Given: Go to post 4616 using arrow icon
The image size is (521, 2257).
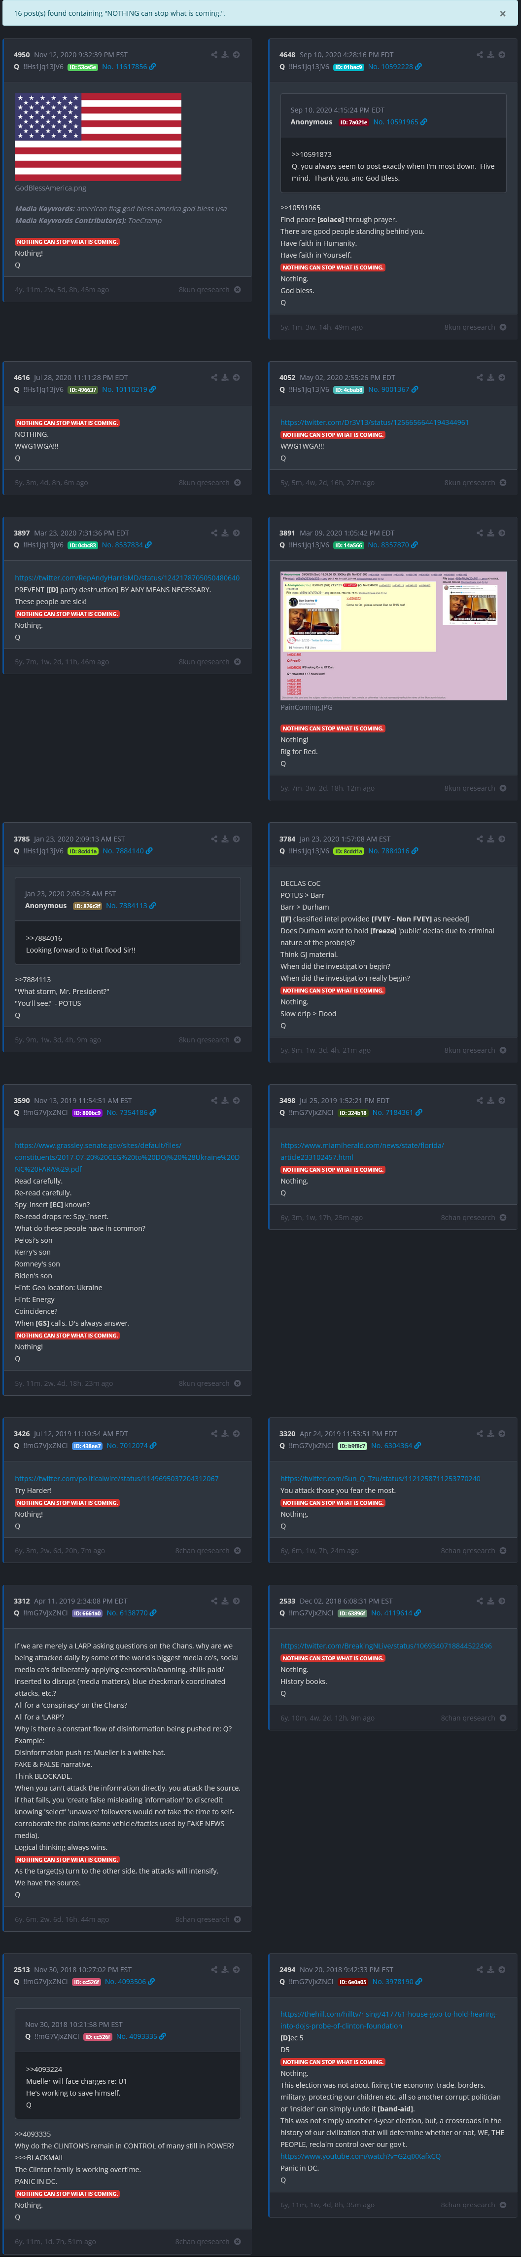Looking at the screenshot, I should (x=237, y=378).
